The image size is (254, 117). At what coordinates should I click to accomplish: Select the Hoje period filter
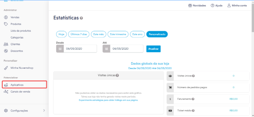pos(61,34)
